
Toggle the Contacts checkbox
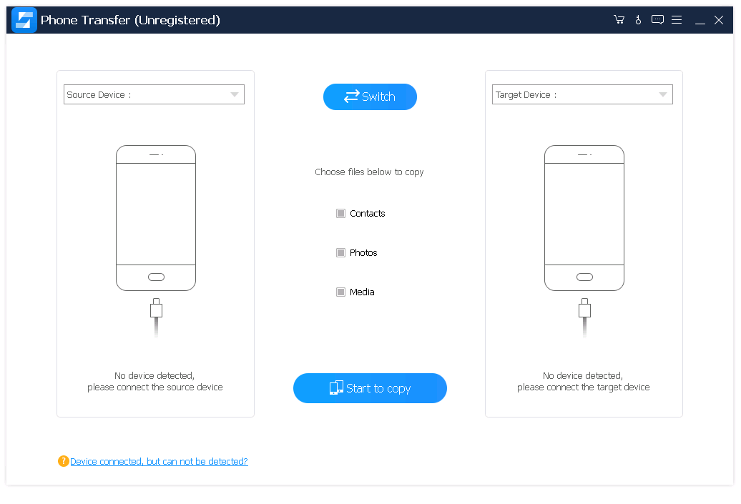pos(341,213)
